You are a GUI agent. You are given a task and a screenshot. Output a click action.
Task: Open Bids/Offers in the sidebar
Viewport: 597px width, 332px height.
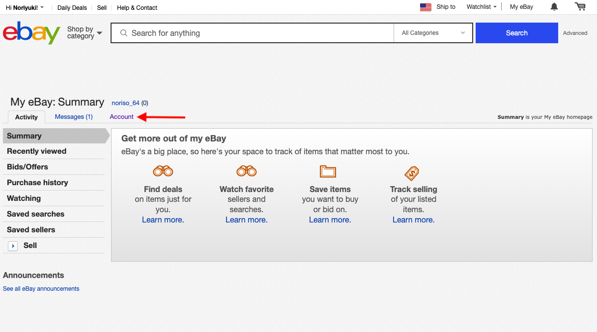[x=54, y=167]
